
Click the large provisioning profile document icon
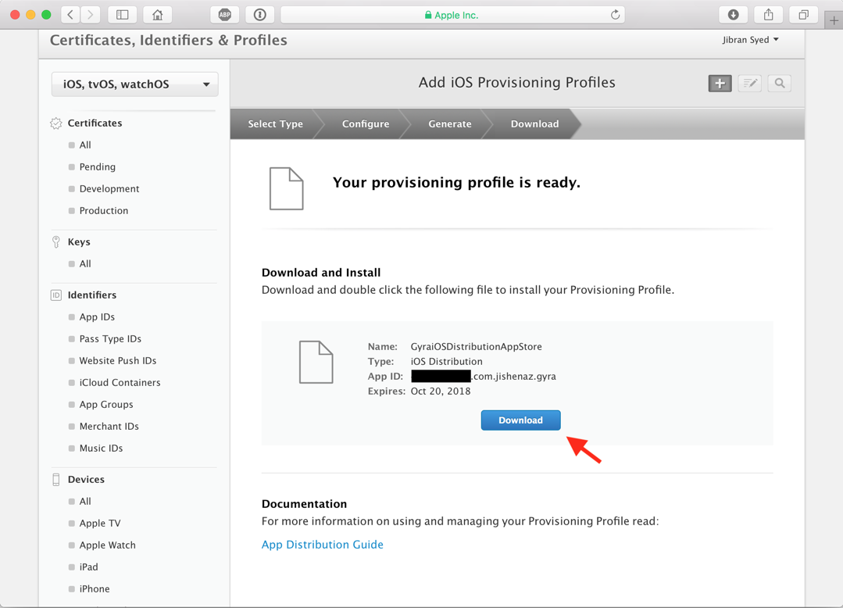[287, 188]
